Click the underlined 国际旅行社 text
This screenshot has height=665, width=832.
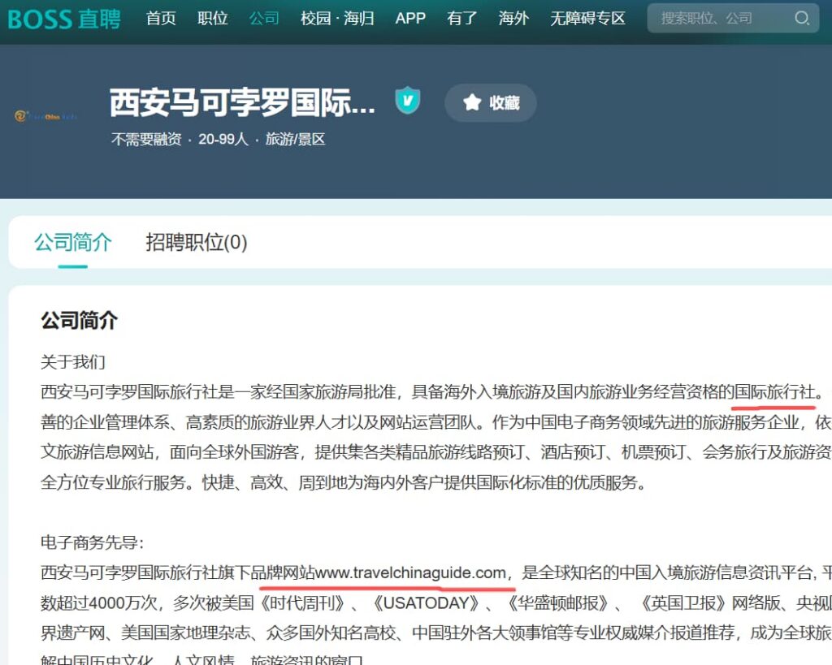(774, 392)
